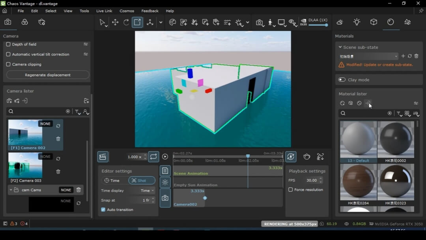Click the render region camera icon
The width and height of the screenshot is (426, 240).
point(260,22)
